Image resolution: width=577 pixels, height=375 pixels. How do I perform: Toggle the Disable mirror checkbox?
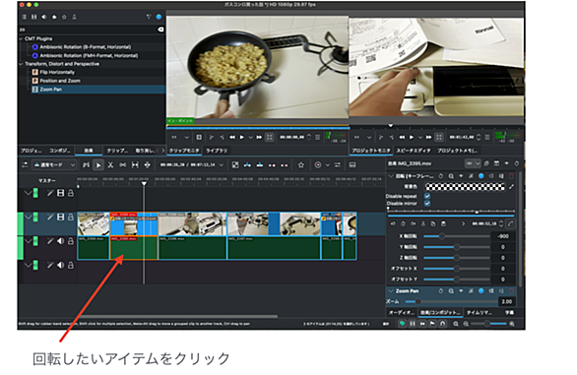click(x=427, y=203)
